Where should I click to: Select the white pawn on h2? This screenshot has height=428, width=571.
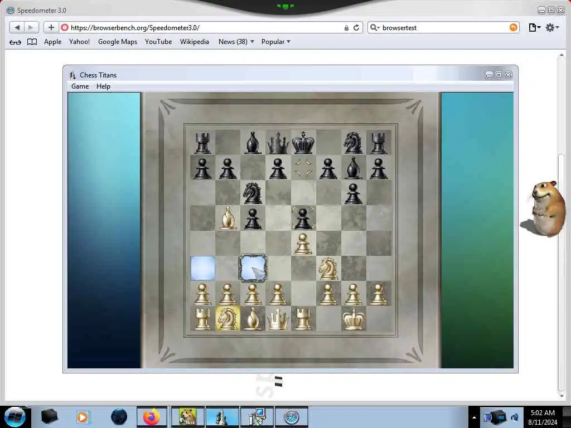pos(379,294)
